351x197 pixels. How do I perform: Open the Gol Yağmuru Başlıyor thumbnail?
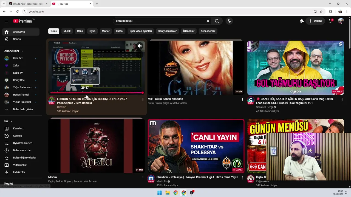coord(296,68)
